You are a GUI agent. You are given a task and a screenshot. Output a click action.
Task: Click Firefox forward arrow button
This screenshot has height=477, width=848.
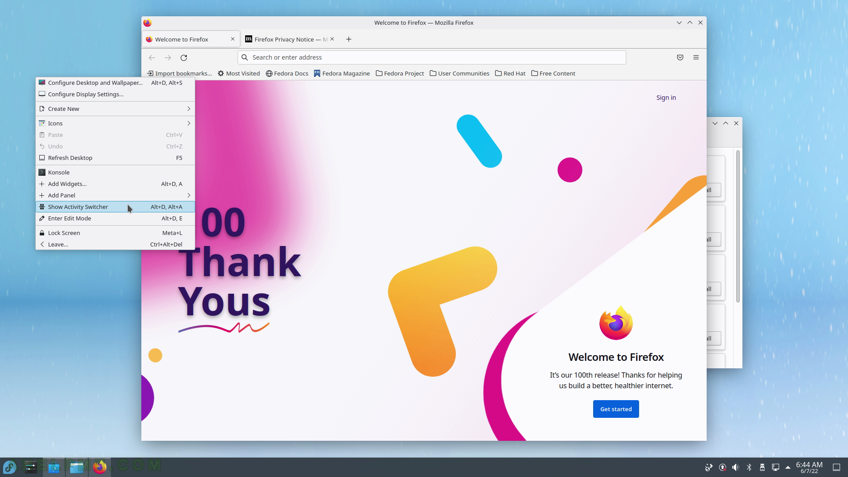168,57
